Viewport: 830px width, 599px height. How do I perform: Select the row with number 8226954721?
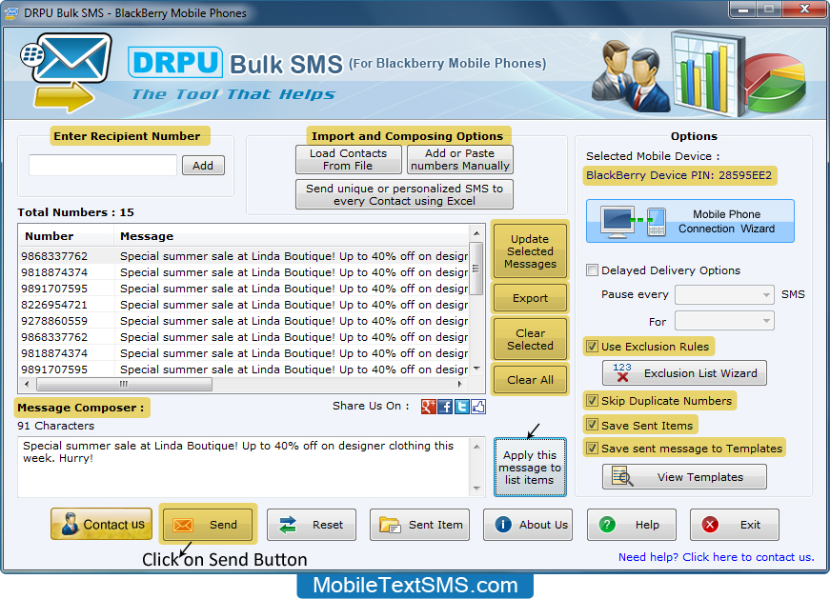244,305
